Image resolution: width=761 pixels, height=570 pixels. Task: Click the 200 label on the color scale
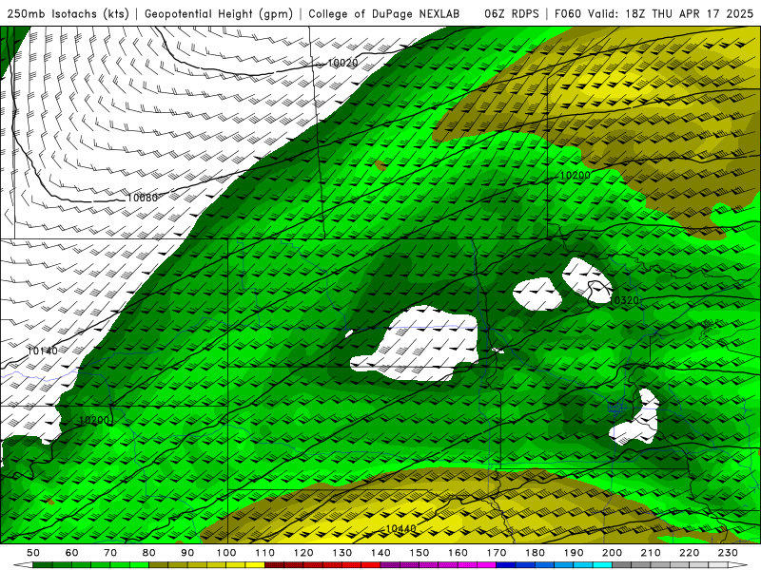point(612,553)
